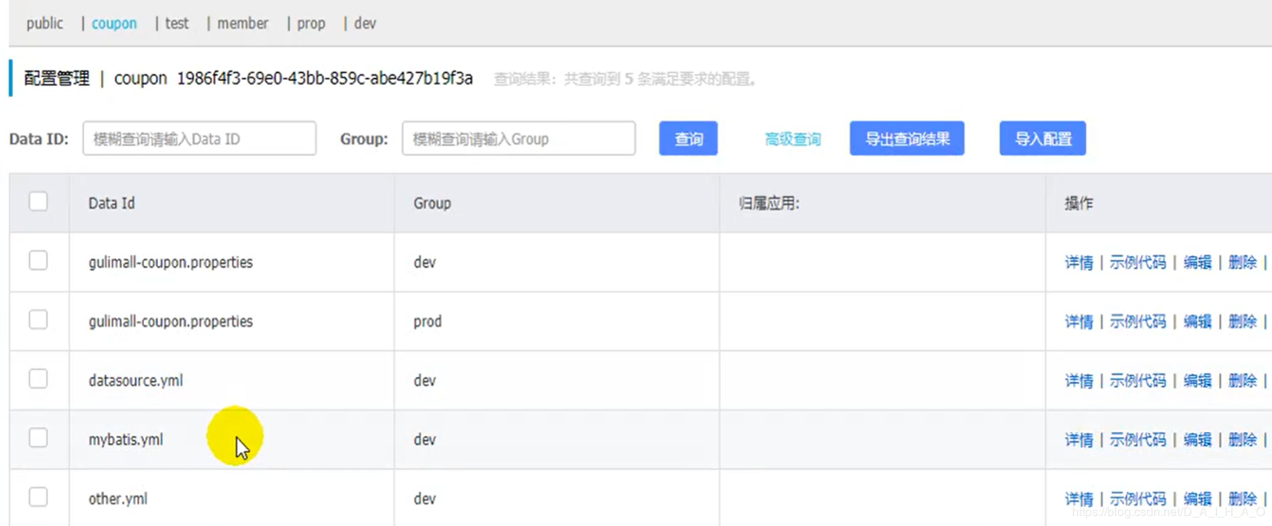Select the coupon namespace tab
The width and height of the screenshot is (1272, 526).
coord(114,24)
